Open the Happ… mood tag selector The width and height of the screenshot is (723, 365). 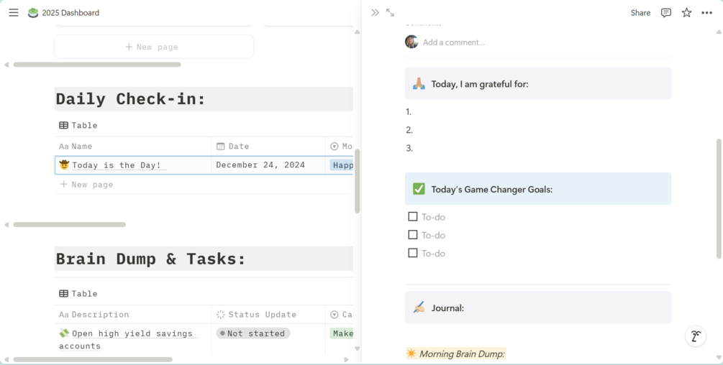click(x=342, y=165)
